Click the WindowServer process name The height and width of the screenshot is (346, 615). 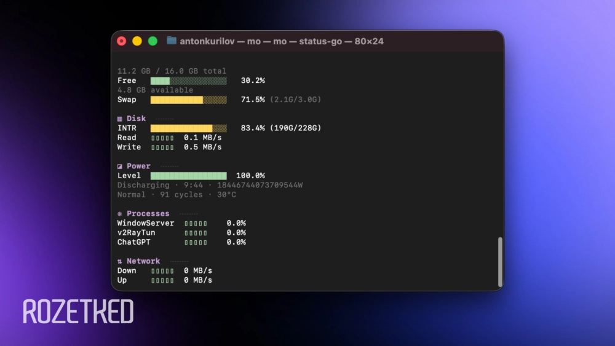tap(146, 223)
